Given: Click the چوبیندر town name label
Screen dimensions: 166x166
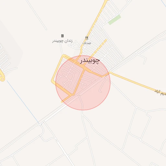Looking at the screenshot, I should click(90, 61).
